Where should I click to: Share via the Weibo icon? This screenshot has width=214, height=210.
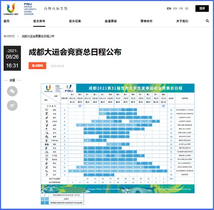click(x=12, y=105)
